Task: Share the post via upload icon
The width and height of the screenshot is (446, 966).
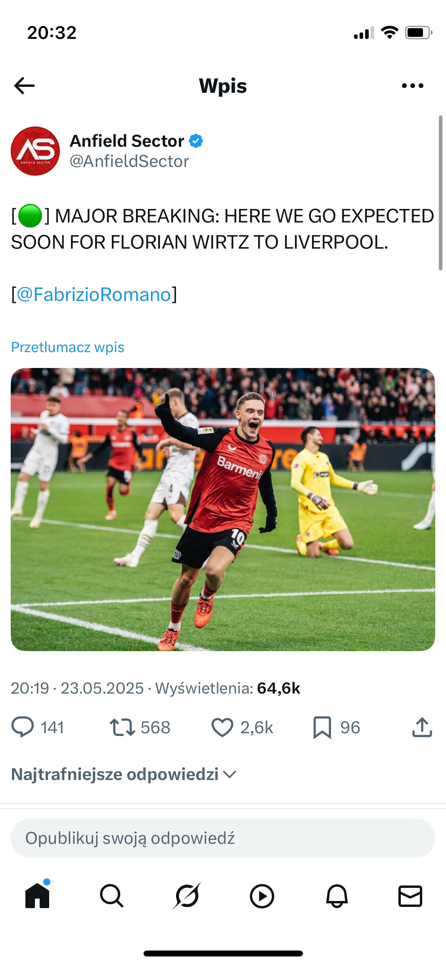Action: (422, 727)
